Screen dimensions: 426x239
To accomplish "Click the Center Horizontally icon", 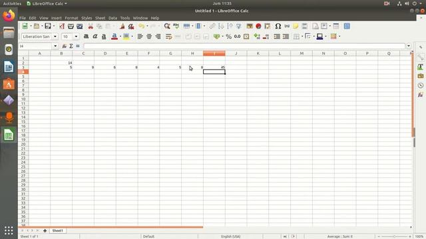I will tap(149, 37).
